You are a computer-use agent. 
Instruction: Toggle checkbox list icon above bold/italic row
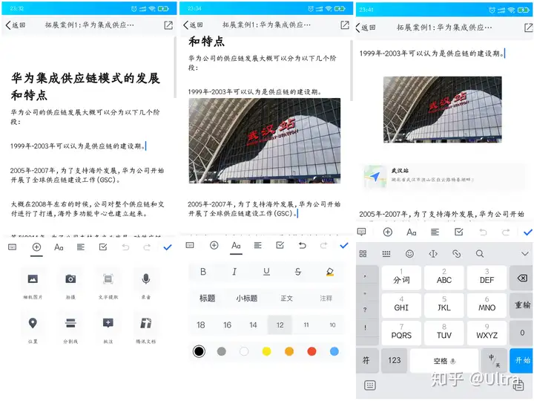tap(280, 245)
